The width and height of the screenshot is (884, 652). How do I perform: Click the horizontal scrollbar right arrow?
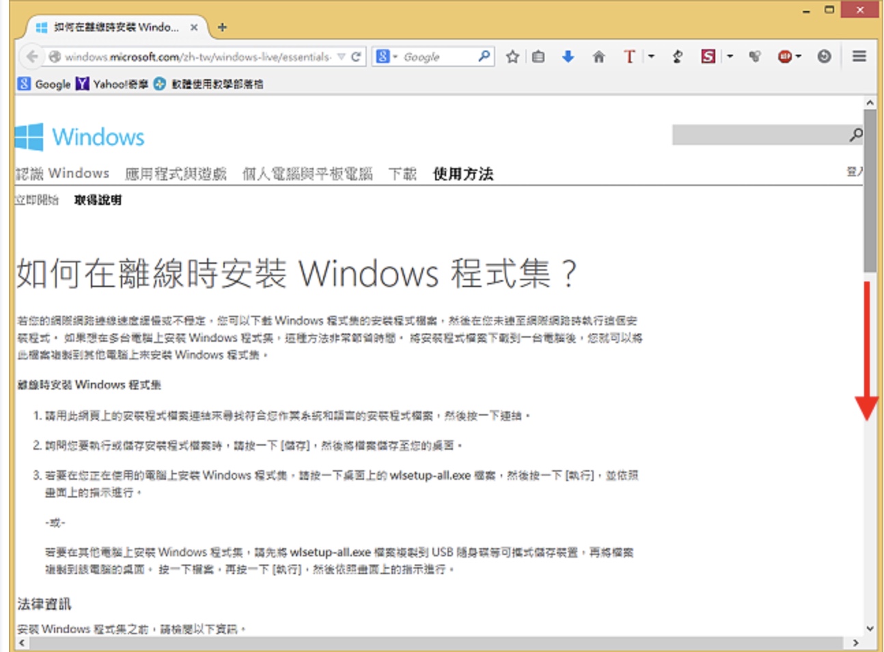pyautogui.click(x=855, y=643)
